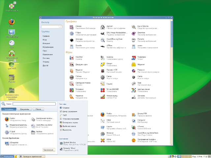Open KMail mail client

coord(110,121)
